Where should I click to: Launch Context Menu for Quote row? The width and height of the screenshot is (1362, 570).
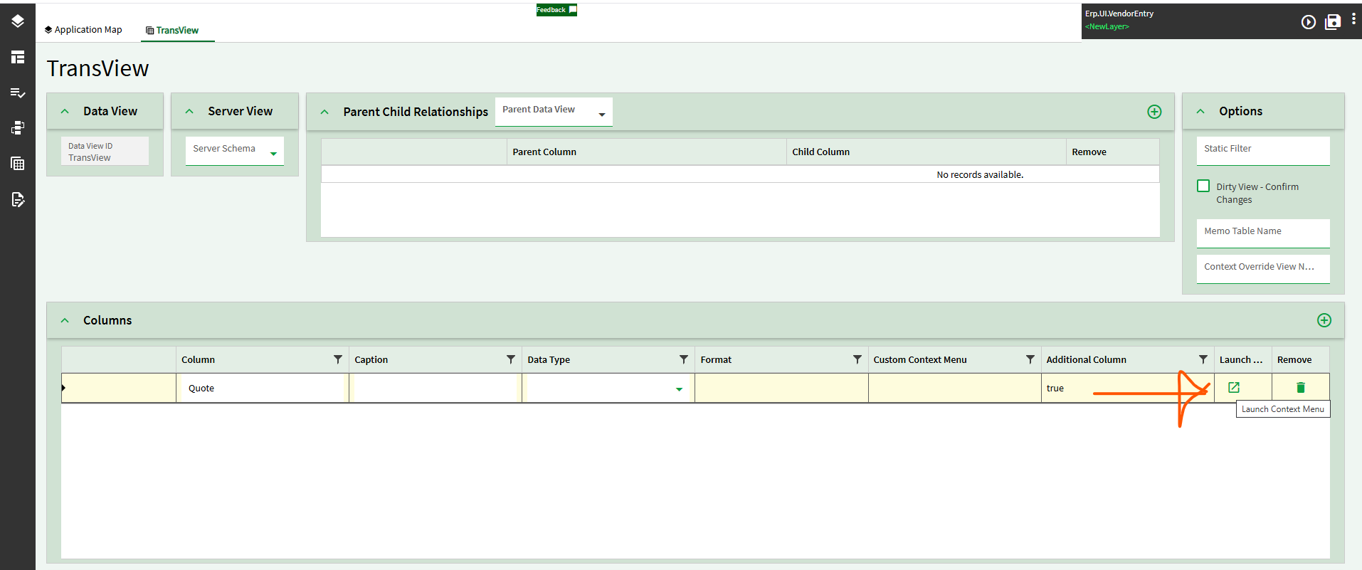click(1234, 388)
